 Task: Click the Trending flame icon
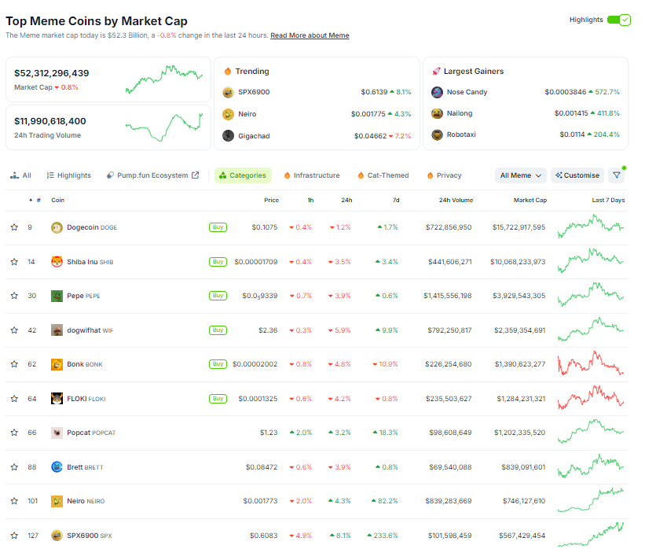[x=228, y=72]
